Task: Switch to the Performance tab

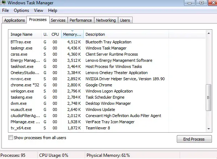Action: pyautogui.click(x=81, y=20)
